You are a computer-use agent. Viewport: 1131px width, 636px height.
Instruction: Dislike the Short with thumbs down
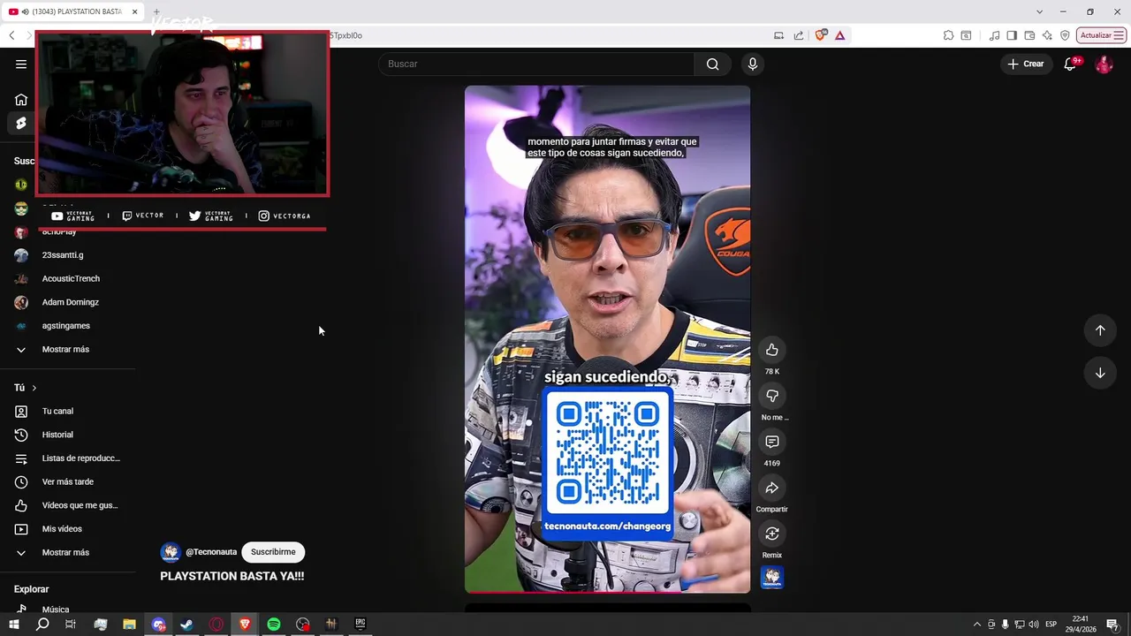[x=772, y=396]
